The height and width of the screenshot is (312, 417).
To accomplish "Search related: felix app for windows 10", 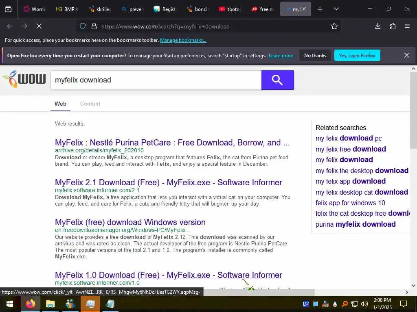I will click(350, 203).
